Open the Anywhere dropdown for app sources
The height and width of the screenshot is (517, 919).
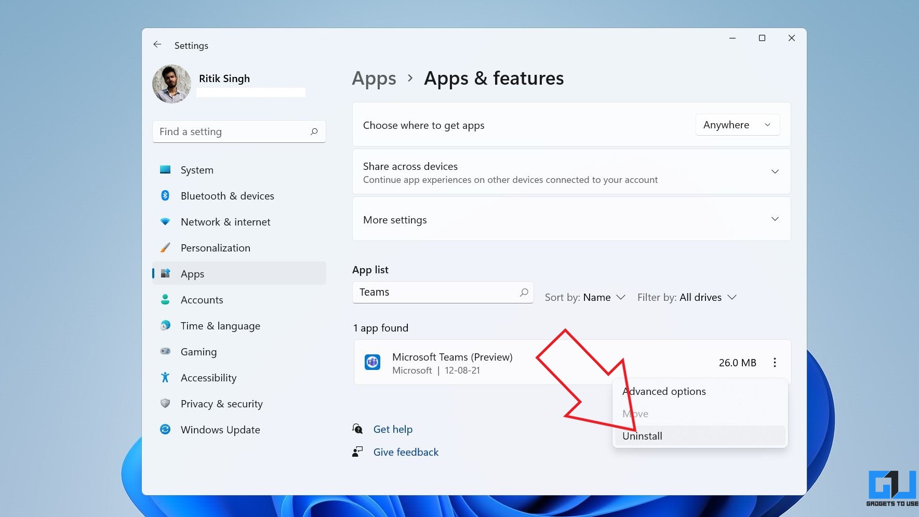tap(738, 125)
